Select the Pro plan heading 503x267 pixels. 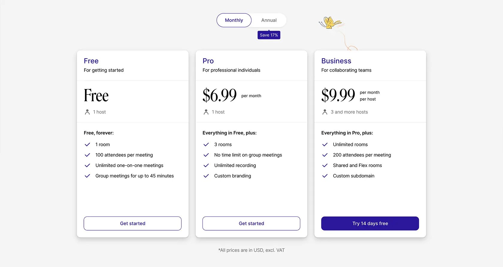(x=208, y=61)
